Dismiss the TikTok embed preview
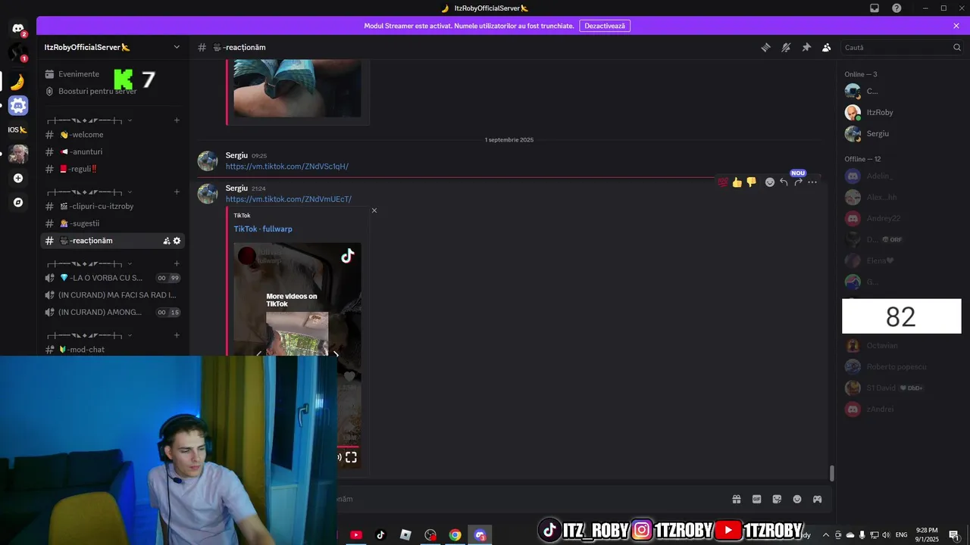The image size is (970, 545). (374, 210)
